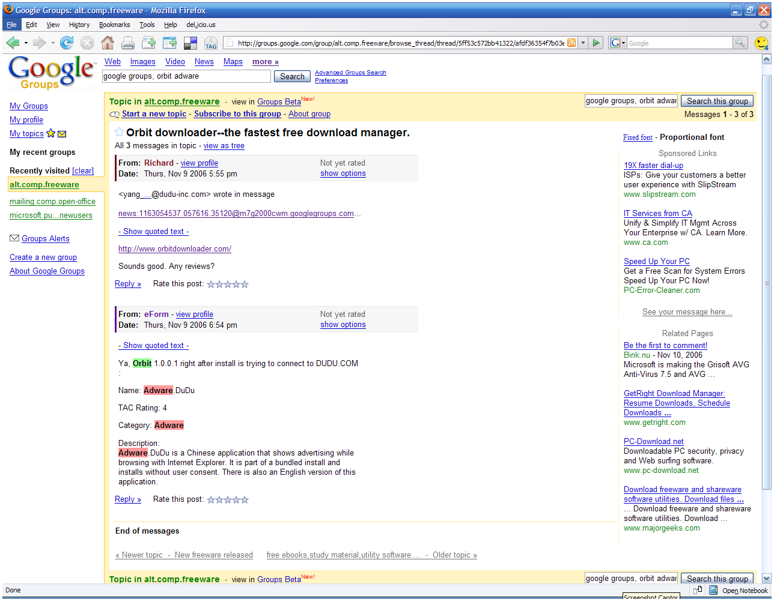Click the envelope icon beside My topics
The image size is (774, 599).
tap(62, 134)
